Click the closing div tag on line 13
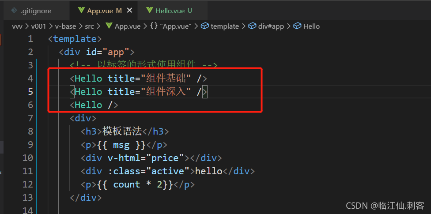This screenshot has width=431, height=214. (x=86, y=197)
